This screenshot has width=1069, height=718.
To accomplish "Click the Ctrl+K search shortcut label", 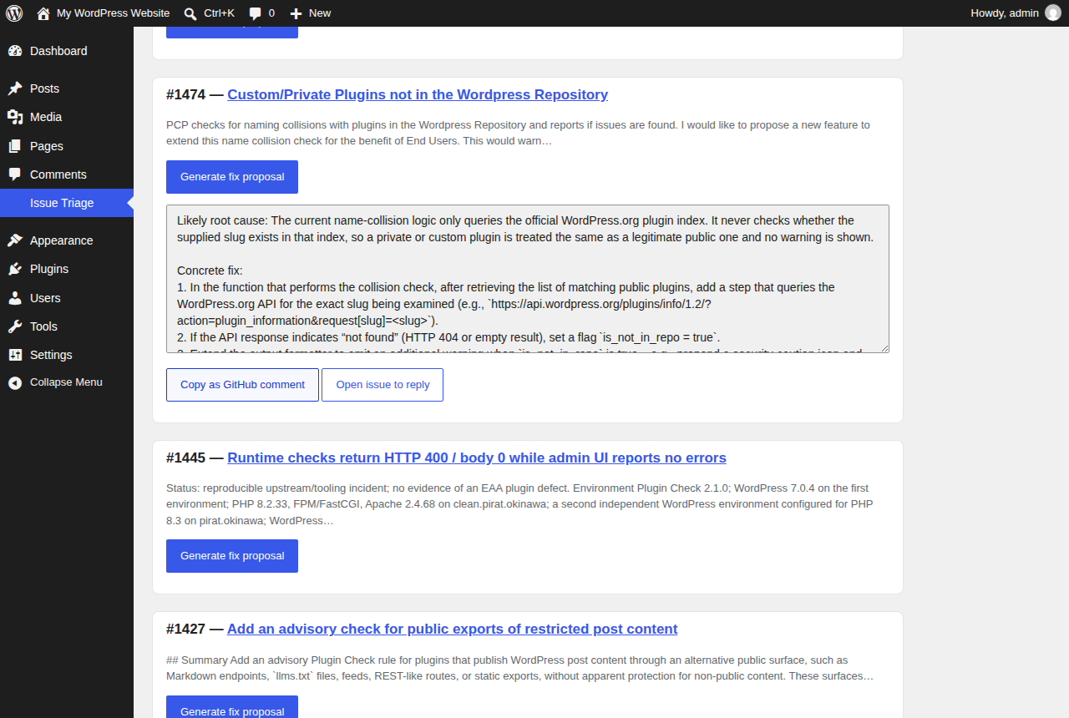I will point(219,13).
